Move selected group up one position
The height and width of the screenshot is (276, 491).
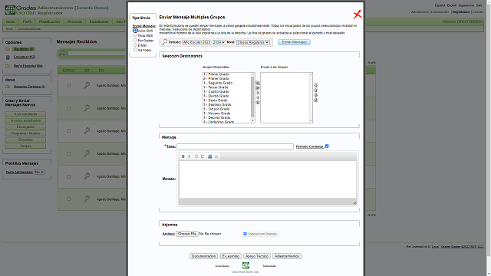[315, 90]
